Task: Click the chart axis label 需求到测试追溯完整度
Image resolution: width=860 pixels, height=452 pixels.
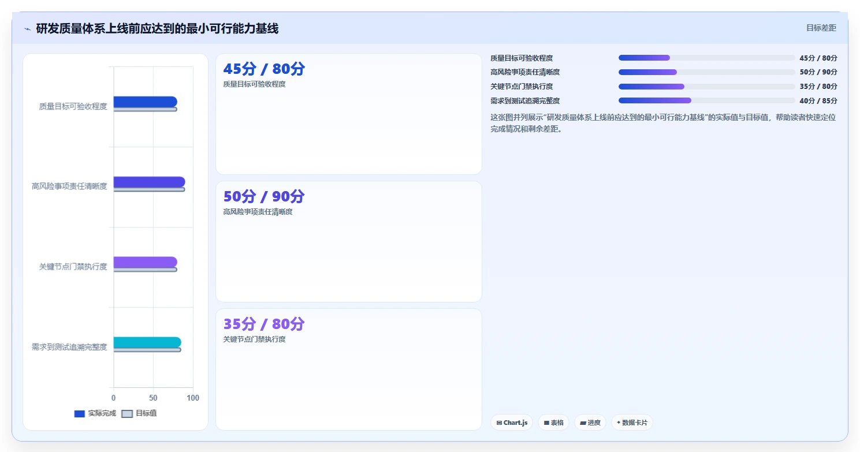Action: [69, 347]
